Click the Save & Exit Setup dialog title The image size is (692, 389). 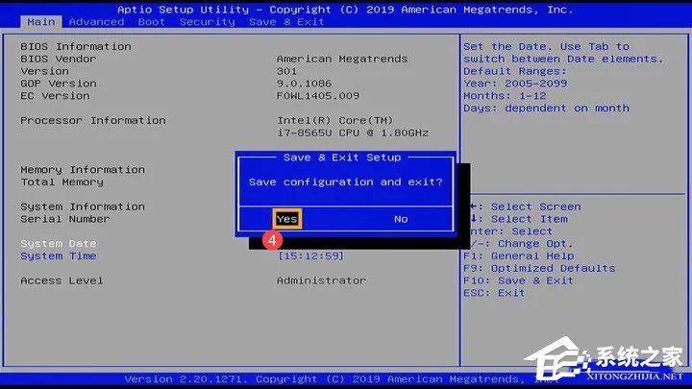coord(342,158)
